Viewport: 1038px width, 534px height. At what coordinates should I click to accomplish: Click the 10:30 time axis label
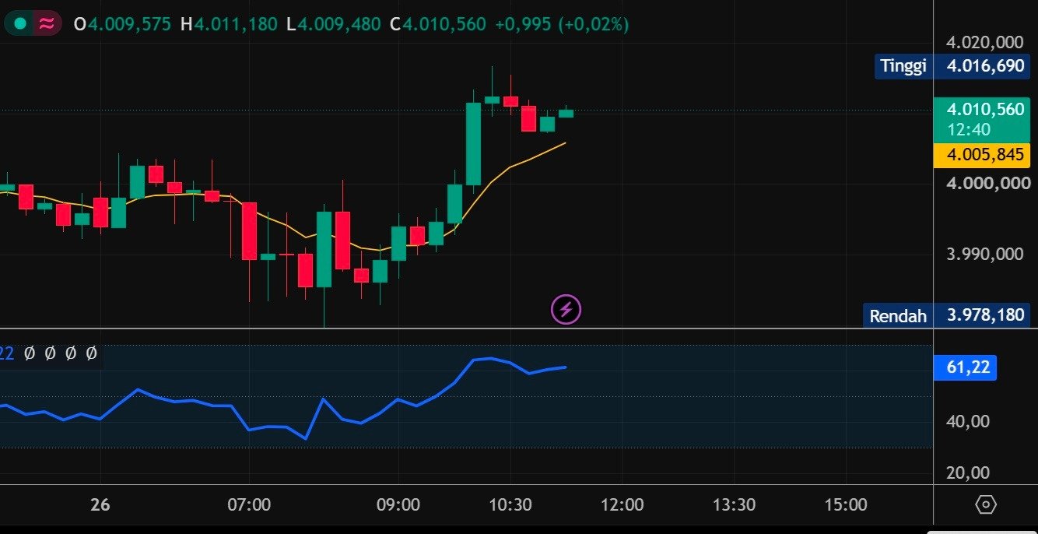[x=510, y=504]
